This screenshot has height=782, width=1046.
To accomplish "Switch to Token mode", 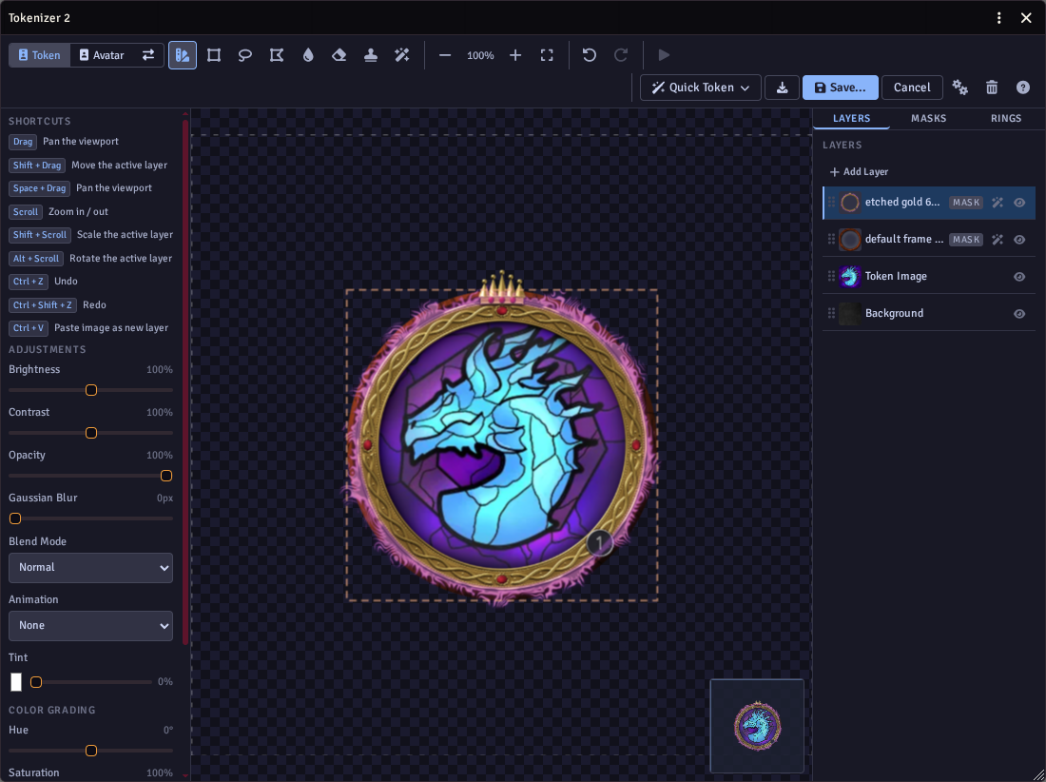I will coord(39,55).
